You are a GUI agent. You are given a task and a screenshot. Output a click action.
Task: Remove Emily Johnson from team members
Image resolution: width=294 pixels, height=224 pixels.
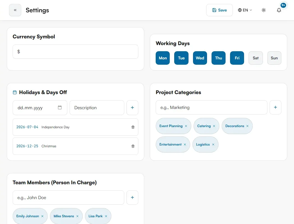[x=42, y=216]
